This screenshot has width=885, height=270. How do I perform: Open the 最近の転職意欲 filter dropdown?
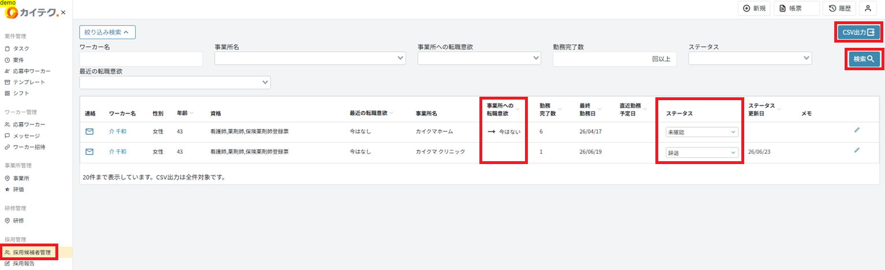pos(175,82)
